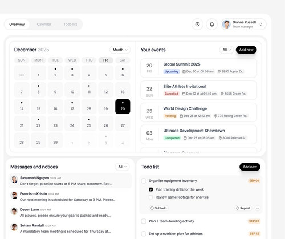Open the chat messages icon in header
The image size is (285, 239).
[197, 24]
